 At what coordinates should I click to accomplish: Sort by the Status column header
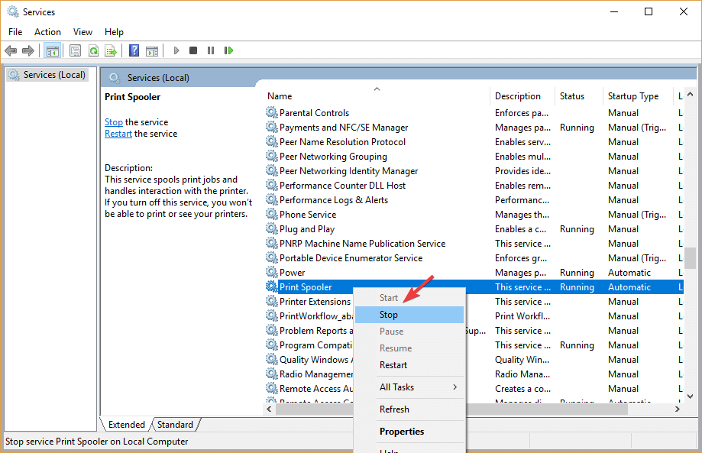[578, 95]
